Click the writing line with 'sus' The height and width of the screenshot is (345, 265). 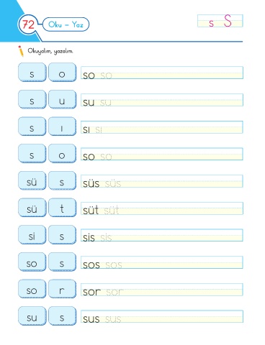(x=162, y=316)
